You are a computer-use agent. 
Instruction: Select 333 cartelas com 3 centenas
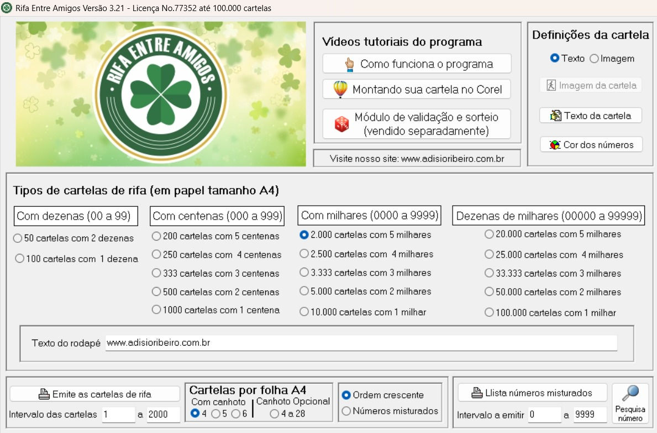(x=156, y=273)
